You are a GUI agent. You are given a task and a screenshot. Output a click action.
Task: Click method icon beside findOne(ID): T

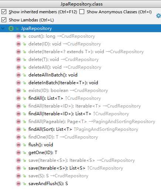click(18, 137)
